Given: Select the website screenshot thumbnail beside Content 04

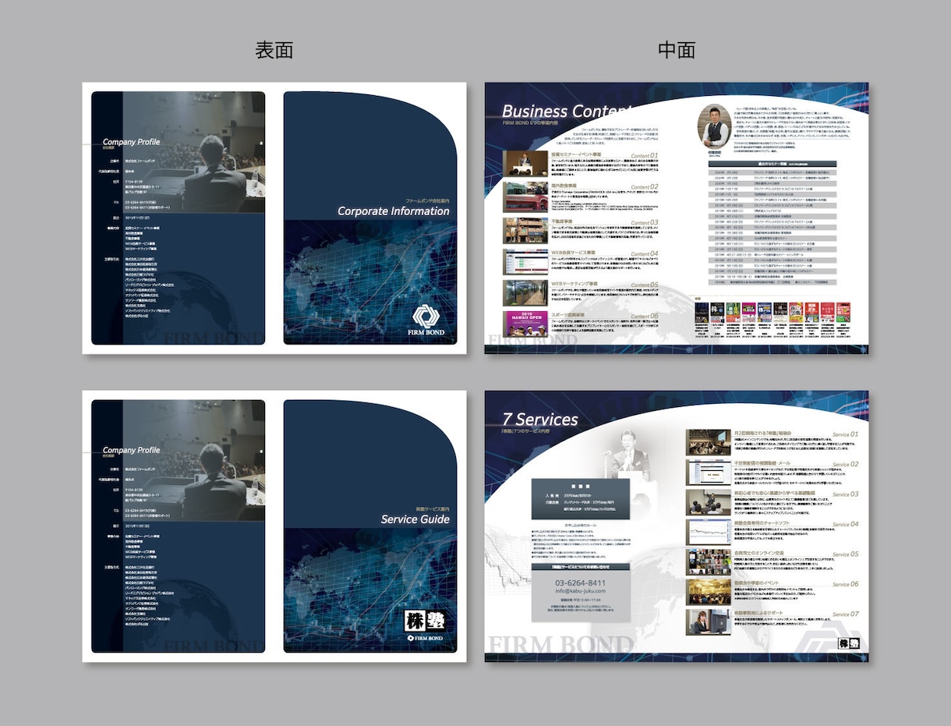Looking at the screenshot, I should pyautogui.click(x=525, y=262).
